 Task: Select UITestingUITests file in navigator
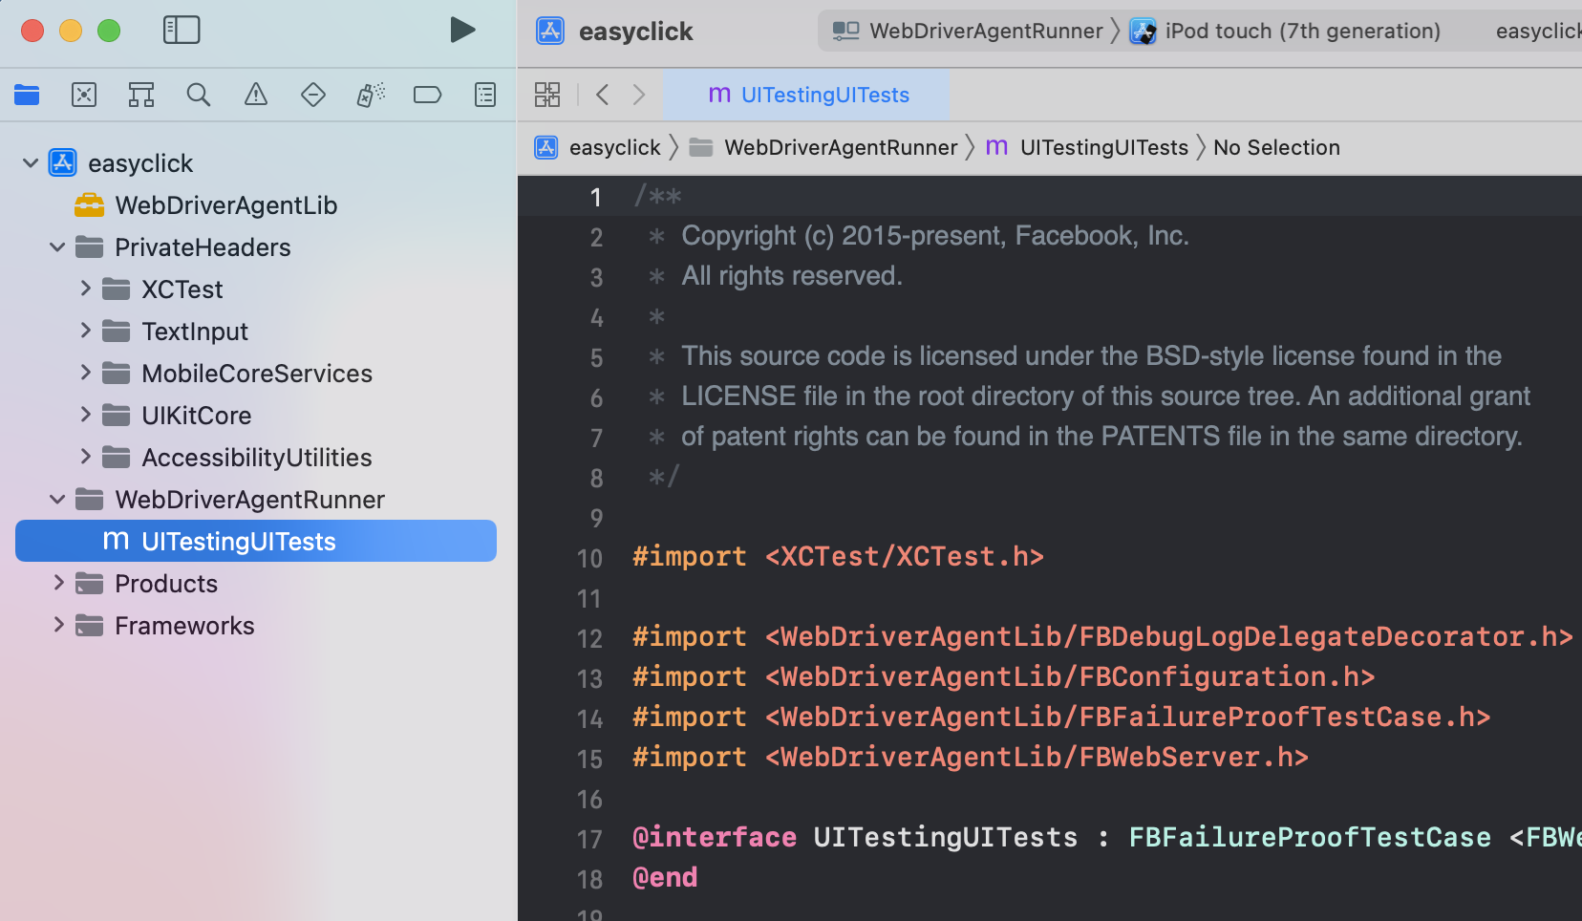tap(256, 541)
